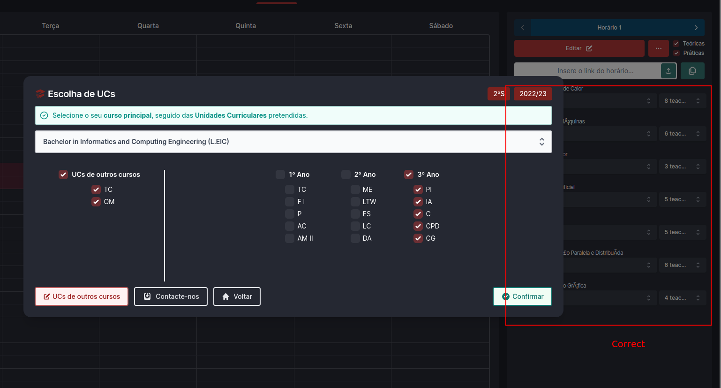Check the 1º Ano checkbox
721x388 pixels.
pyautogui.click(x=280, y=175)
